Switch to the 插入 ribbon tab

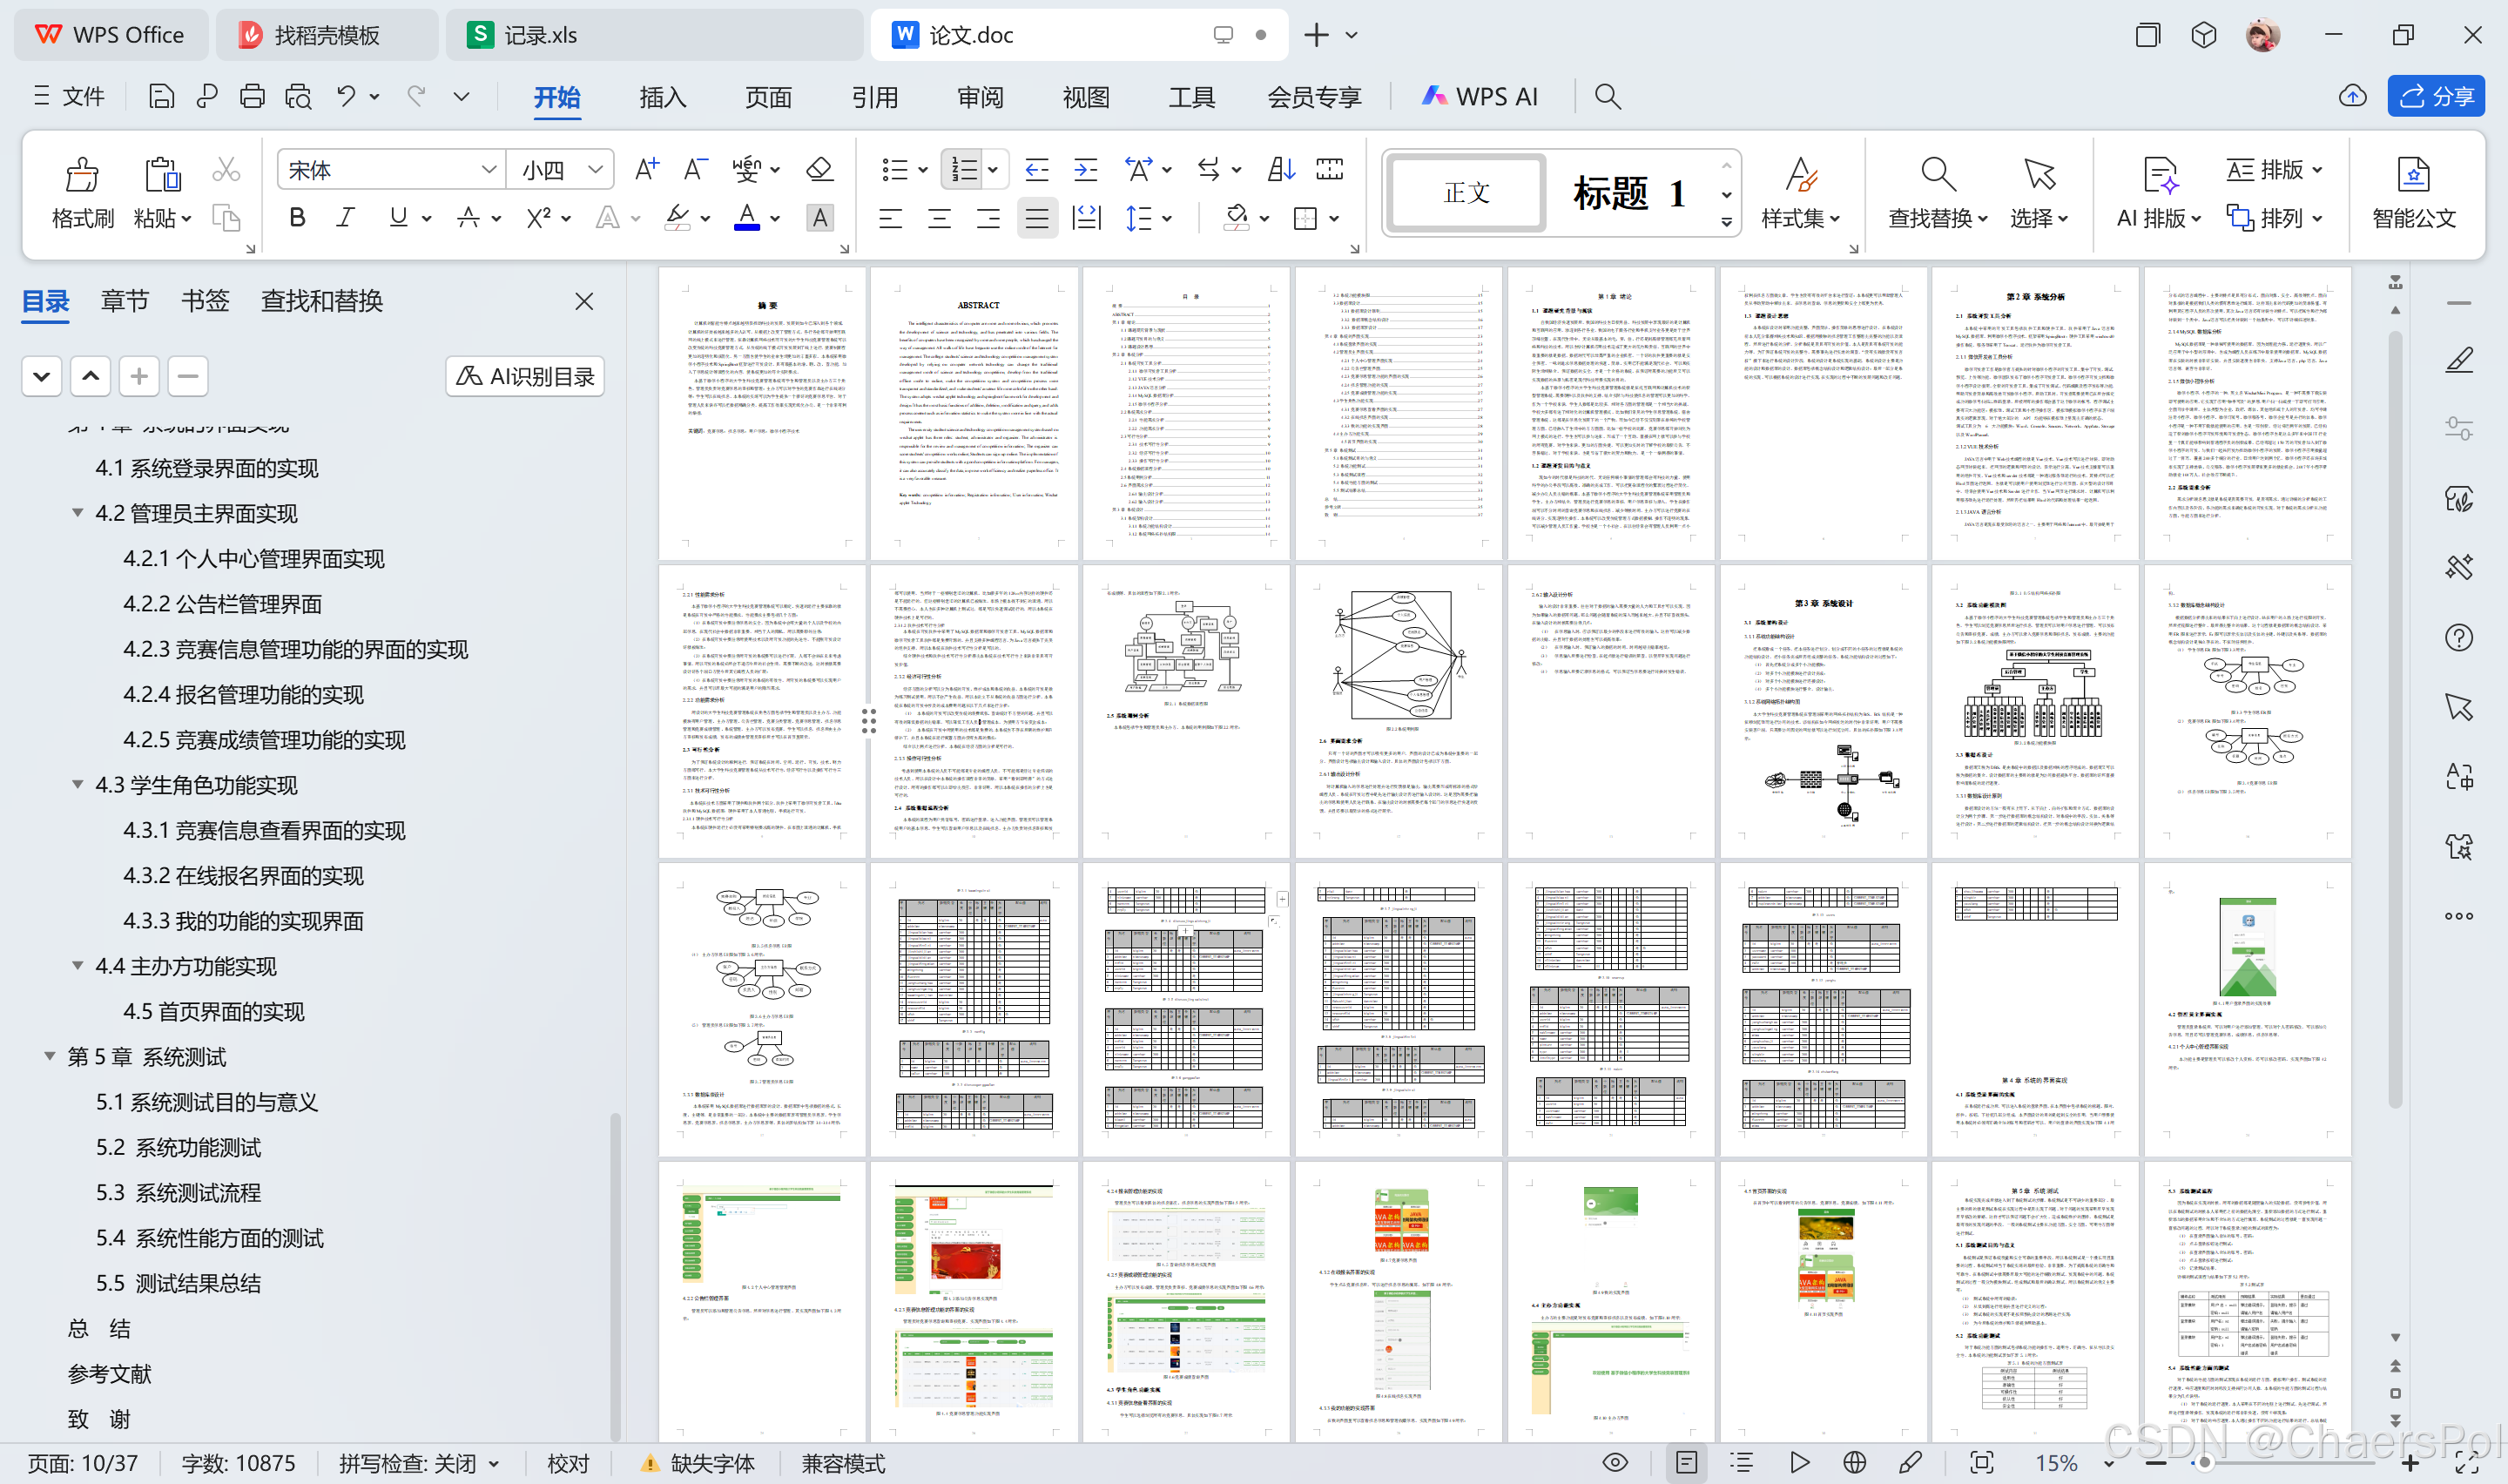point(663,97)
